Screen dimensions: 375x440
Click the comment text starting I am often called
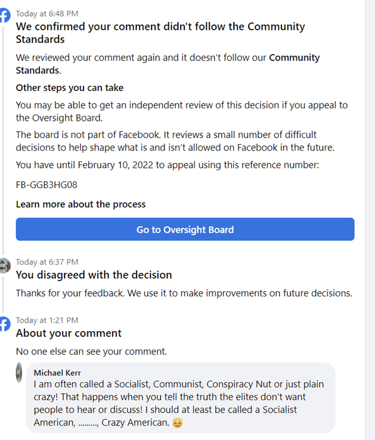[x=179, y=398]
